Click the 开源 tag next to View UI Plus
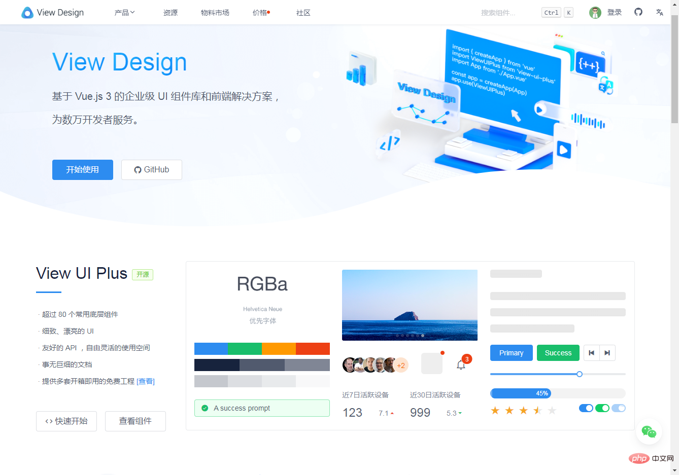This screenshot has width=679, height=475. pos(143,274)
